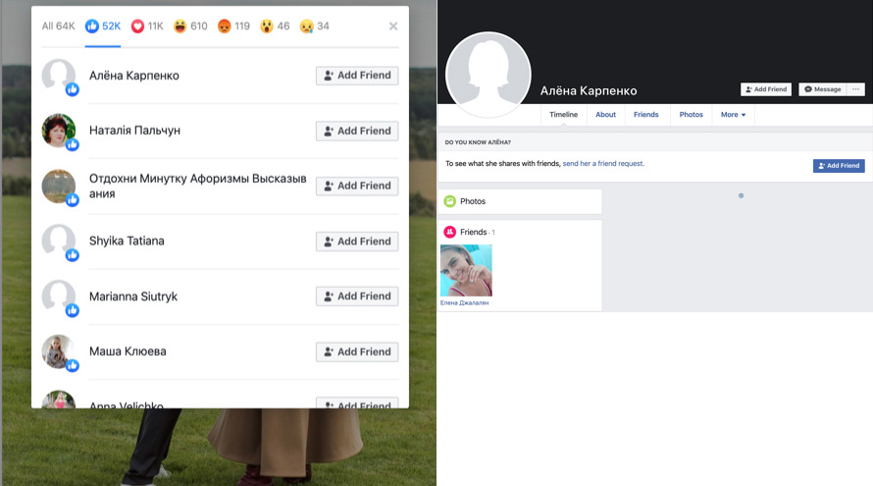Open Елена Джалалян friend thumbnail

click(466, 271)
